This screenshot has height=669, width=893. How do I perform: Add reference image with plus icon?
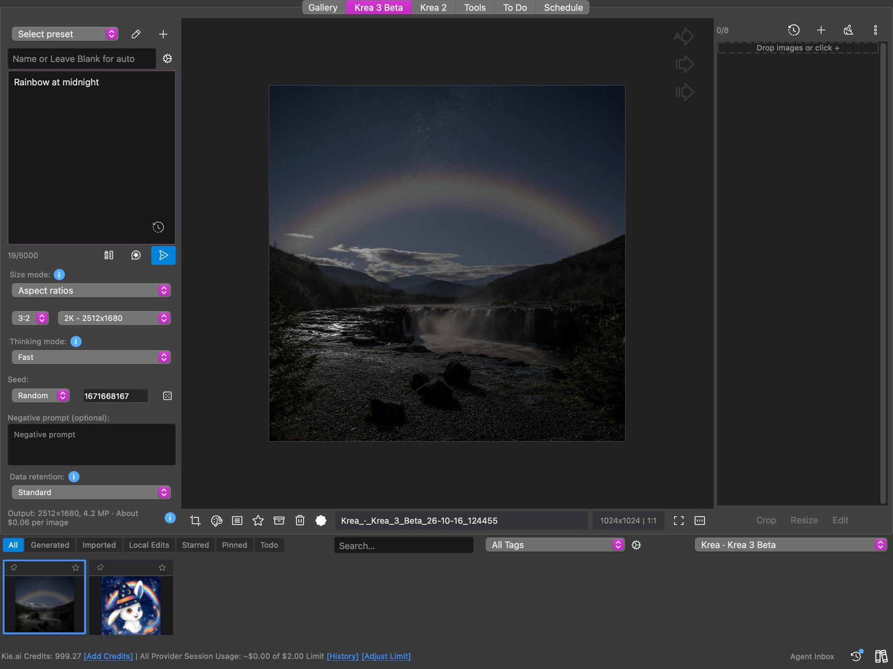[821, 30]
